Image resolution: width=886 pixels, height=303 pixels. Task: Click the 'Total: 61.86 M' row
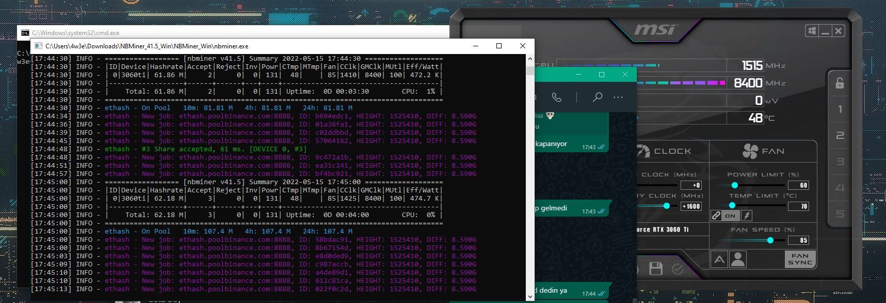tap(273, 92)
